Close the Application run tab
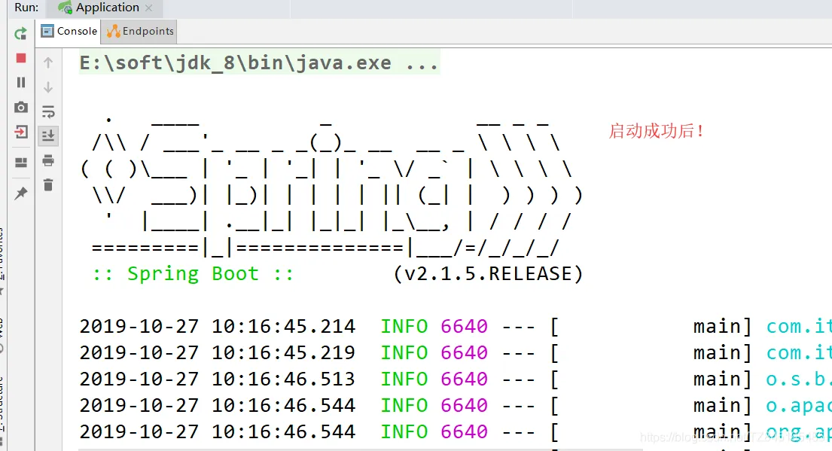 coord(148,8)
